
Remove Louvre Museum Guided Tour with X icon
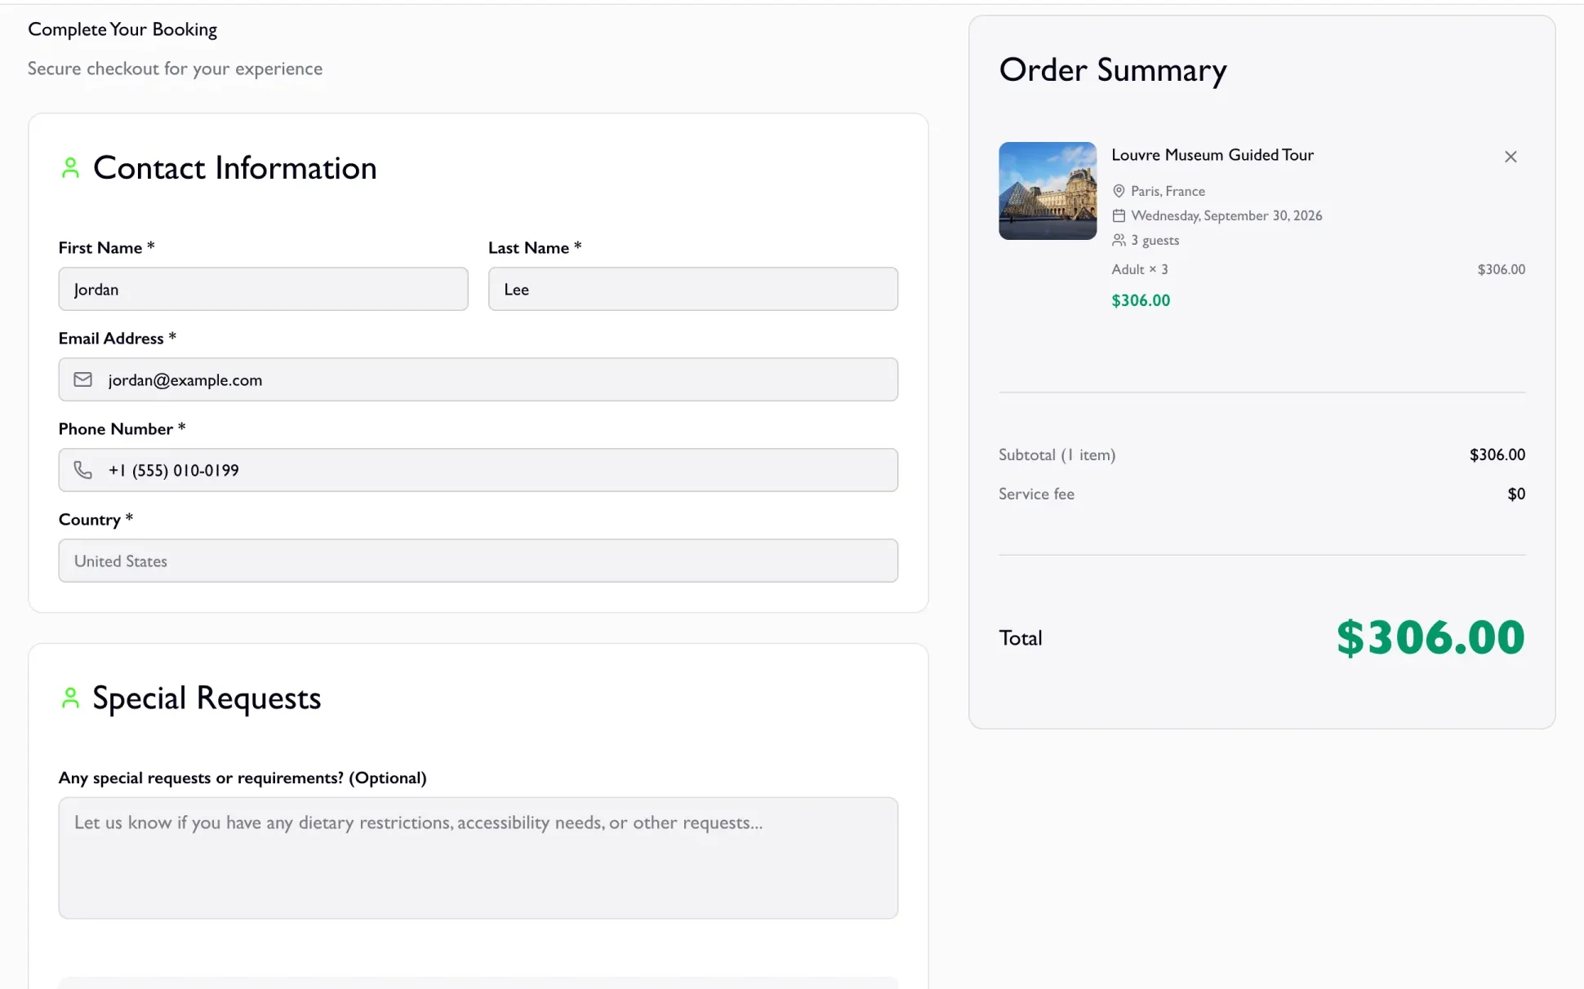pyautogui.click(x=1510, y=157)
